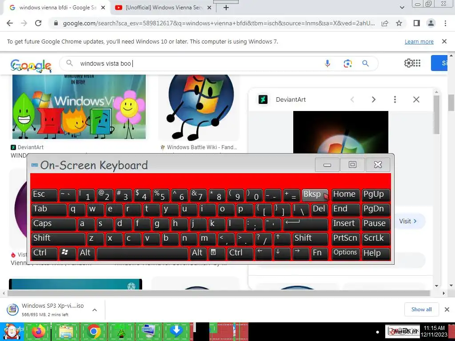Screen dimensions: 455x341
Task: Open the Chrome side panel icon
Action: (417, 23)
